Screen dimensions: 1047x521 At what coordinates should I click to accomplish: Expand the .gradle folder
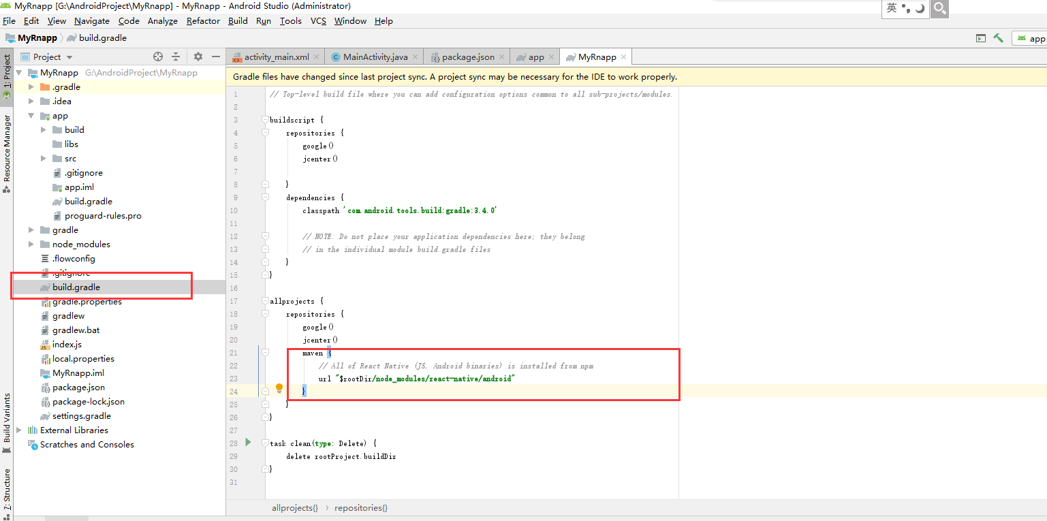pyautogui.click(x=31, y=87)
